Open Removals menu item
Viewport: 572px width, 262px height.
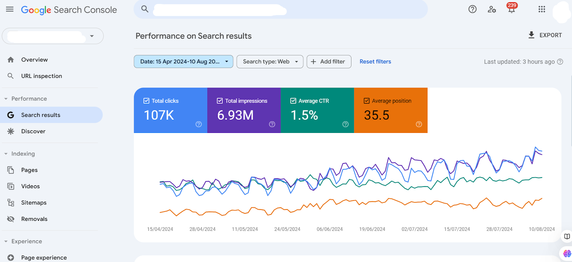[34, 219]
